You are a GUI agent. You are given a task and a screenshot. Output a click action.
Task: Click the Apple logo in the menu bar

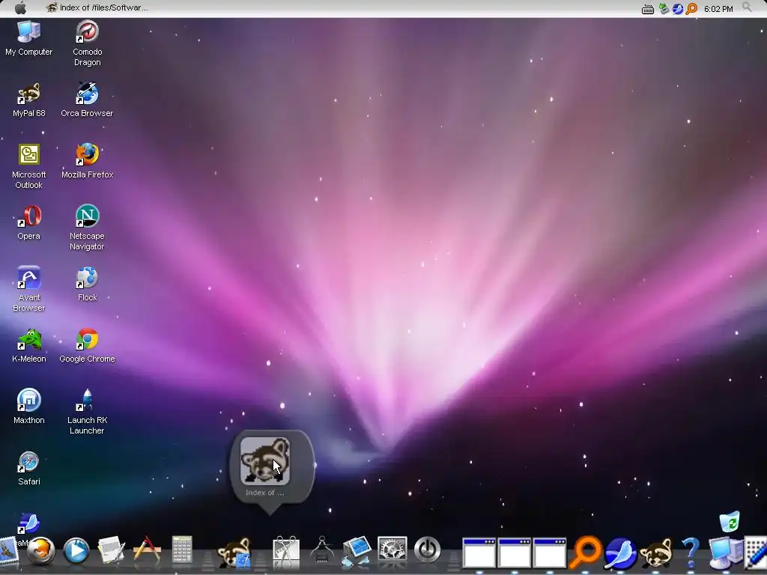pos(20,7)
